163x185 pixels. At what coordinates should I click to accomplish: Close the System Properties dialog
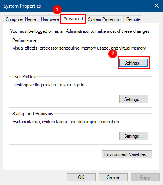pos(157,6)
